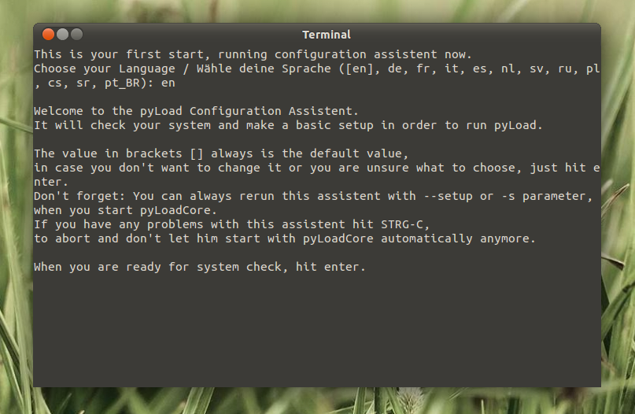Click the "ru" language code in the list
Viewport: 635px width, 414px height.
point(565,68)
